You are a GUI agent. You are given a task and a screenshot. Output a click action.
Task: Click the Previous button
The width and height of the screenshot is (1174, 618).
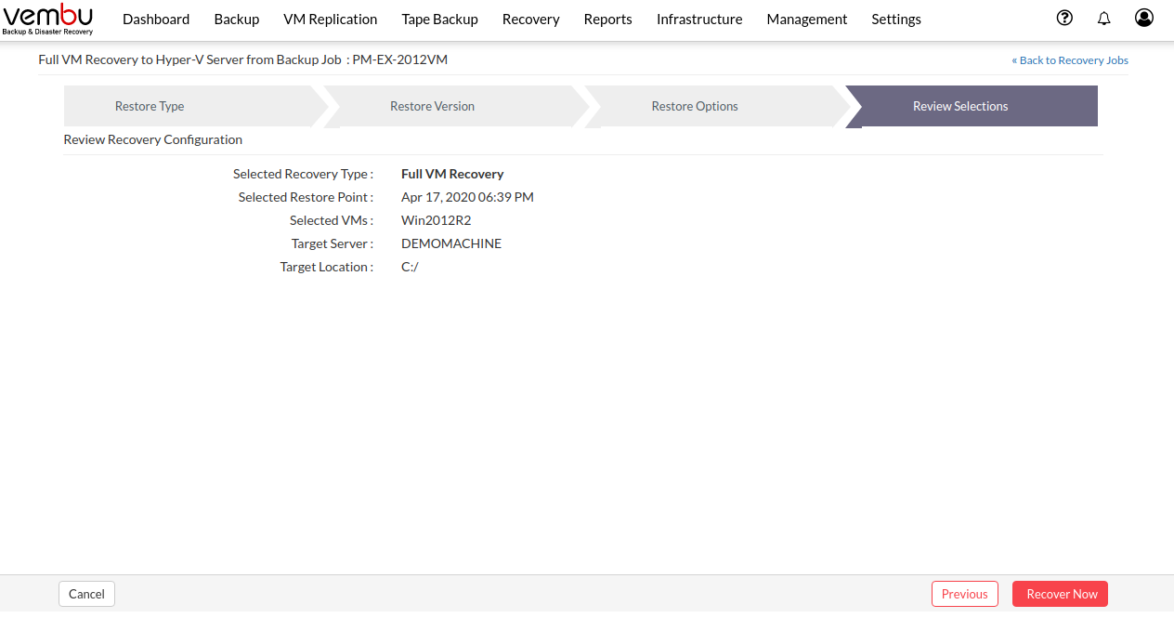point(965,594)
